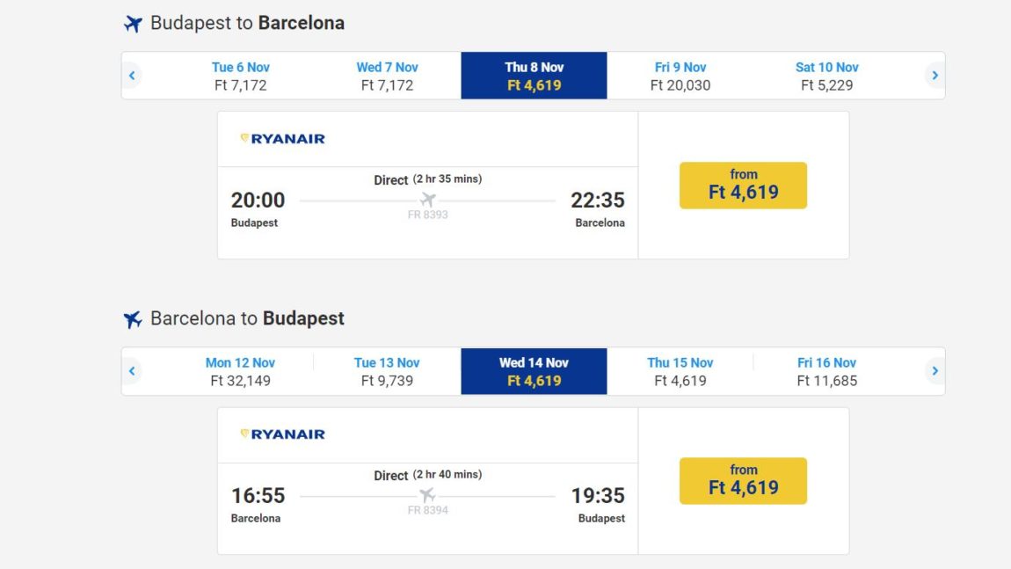Select Wed 7 Nov outbound date
Viewport: 1011px width, 569px height.
click(x=387, y=76)
